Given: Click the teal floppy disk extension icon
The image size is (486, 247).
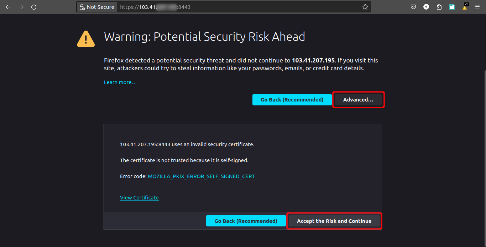Looking at the screenshot, I should point(452,7).
